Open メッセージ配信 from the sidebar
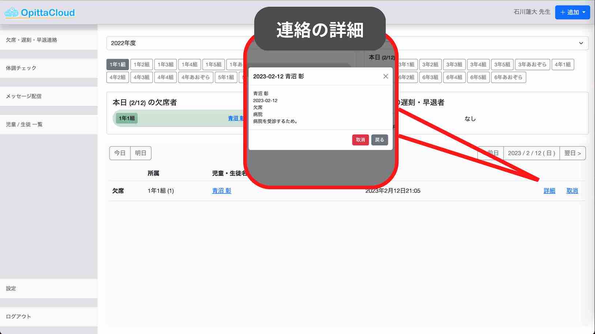This screenshot has width=595, height=334. (49, 96)
